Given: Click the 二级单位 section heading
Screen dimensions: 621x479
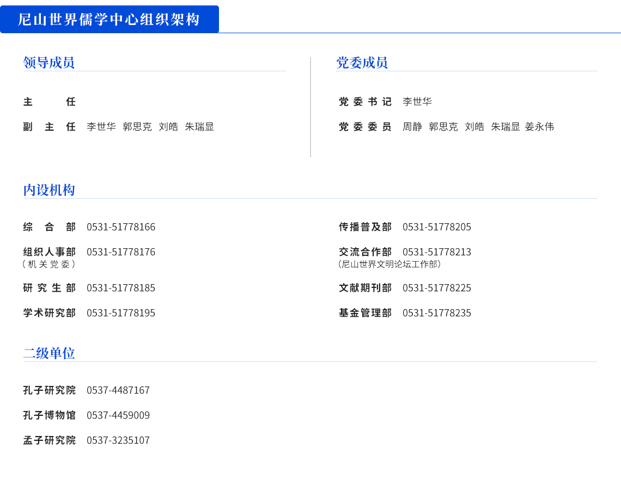Looking at the screenshot, I should point(48,353).
